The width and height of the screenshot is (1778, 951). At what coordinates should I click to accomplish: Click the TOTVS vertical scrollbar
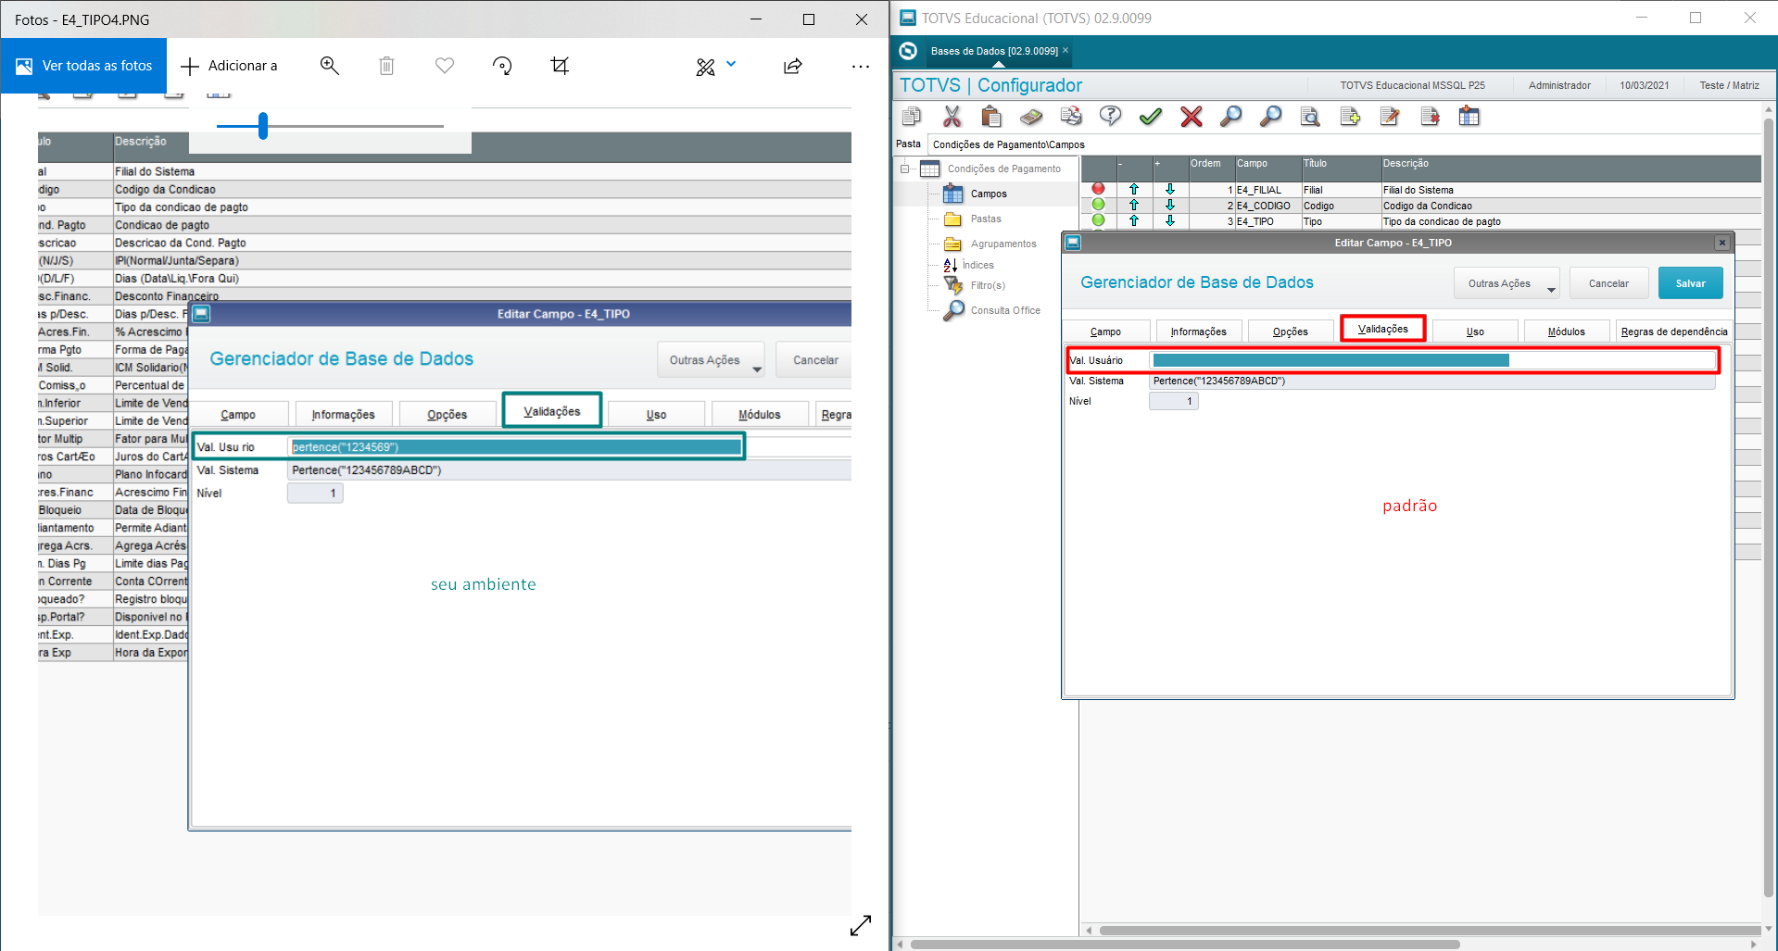click(1769, 509)
